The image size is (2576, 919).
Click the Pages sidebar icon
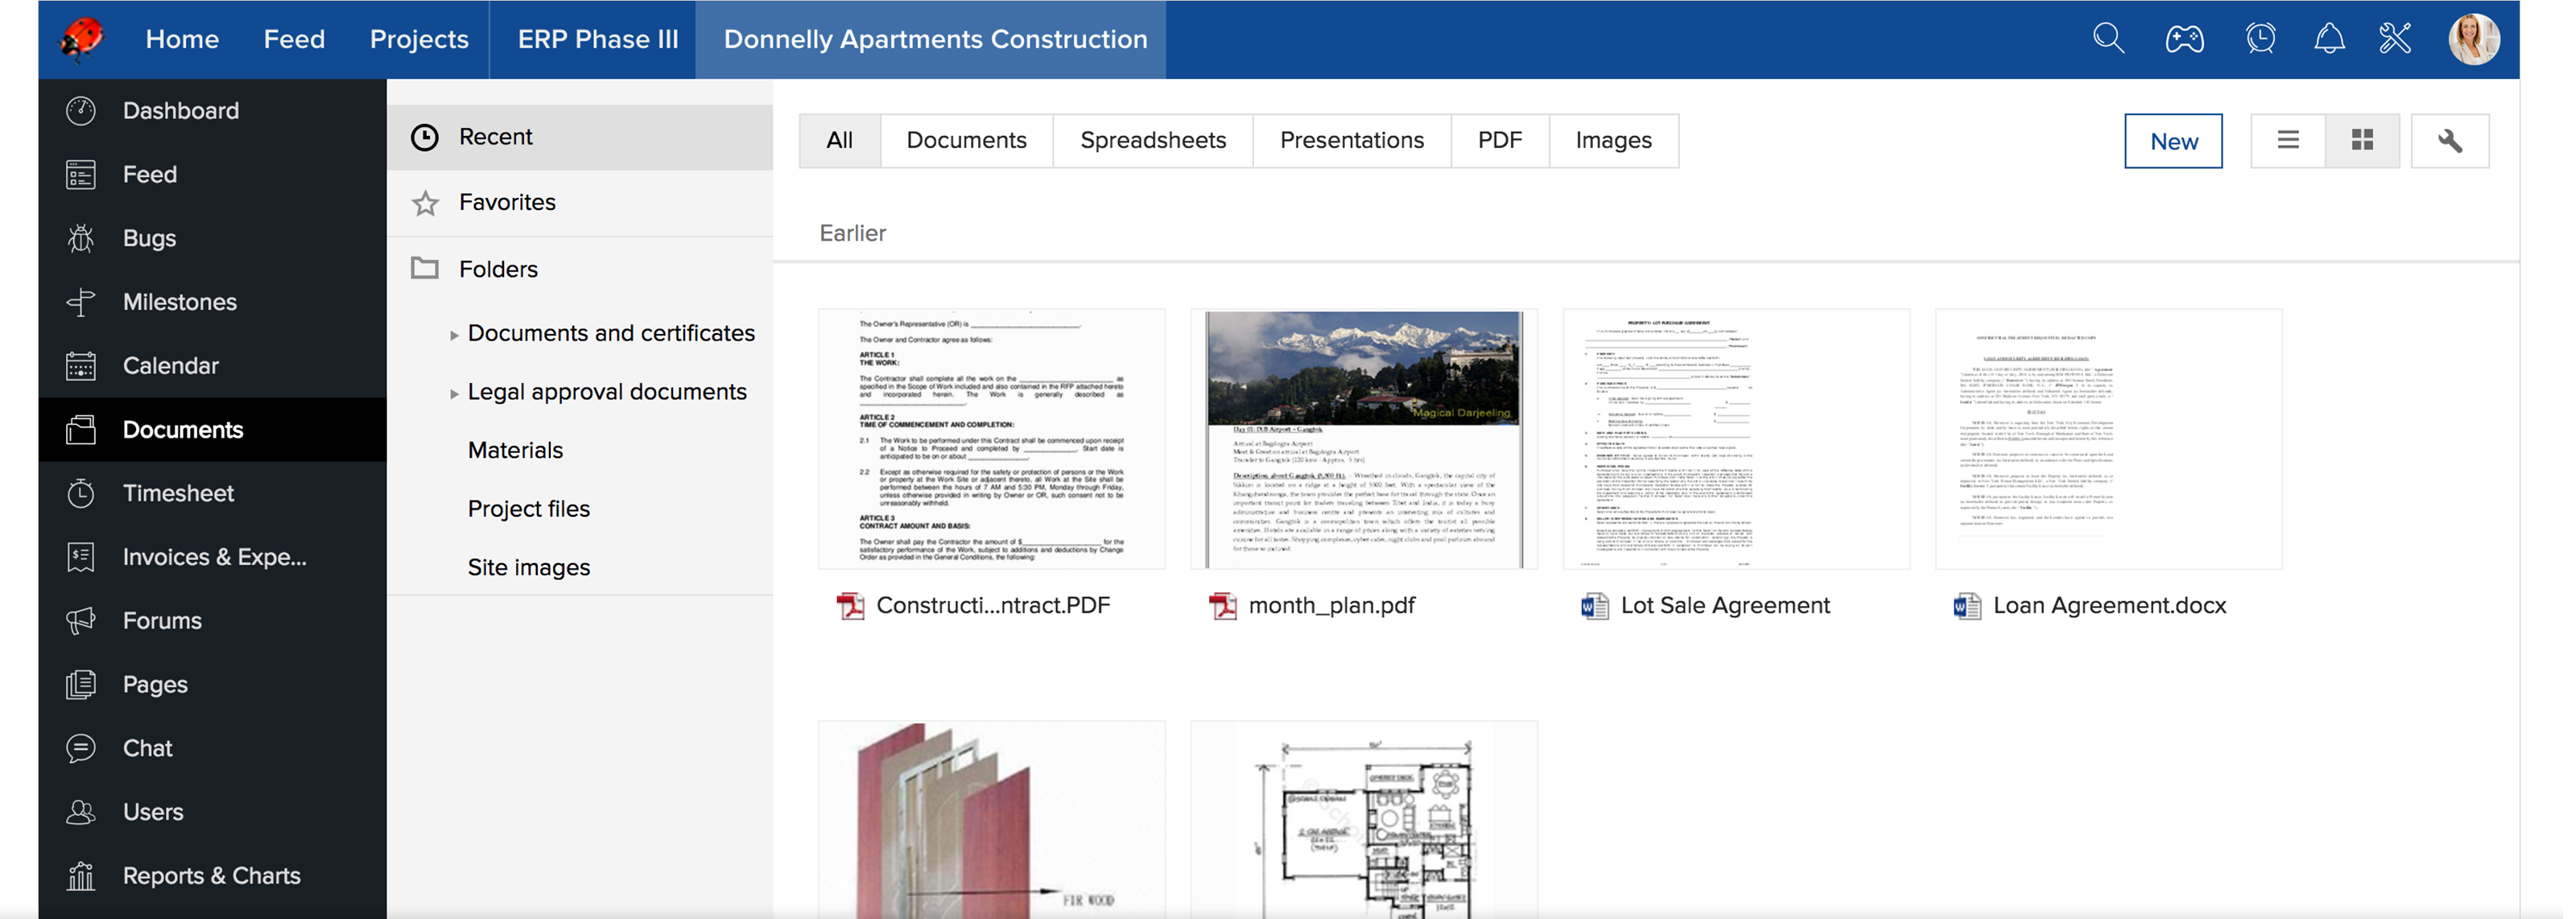point(81,685)
